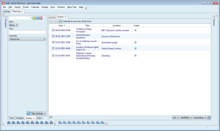Click the binoculars search icon numbered 1
Viewport: 220px width, 131px height.
point(14,123)
